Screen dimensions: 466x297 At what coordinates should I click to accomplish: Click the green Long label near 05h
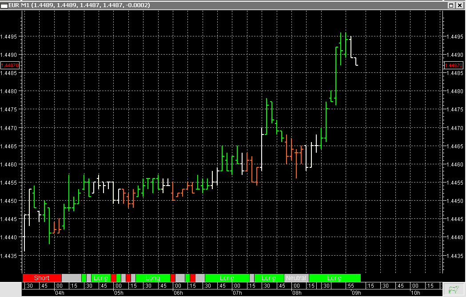[x=101, y=278]
